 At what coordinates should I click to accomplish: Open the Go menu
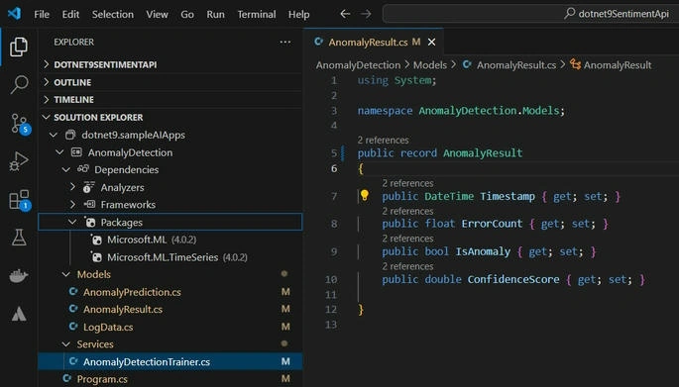pos(187,14)
